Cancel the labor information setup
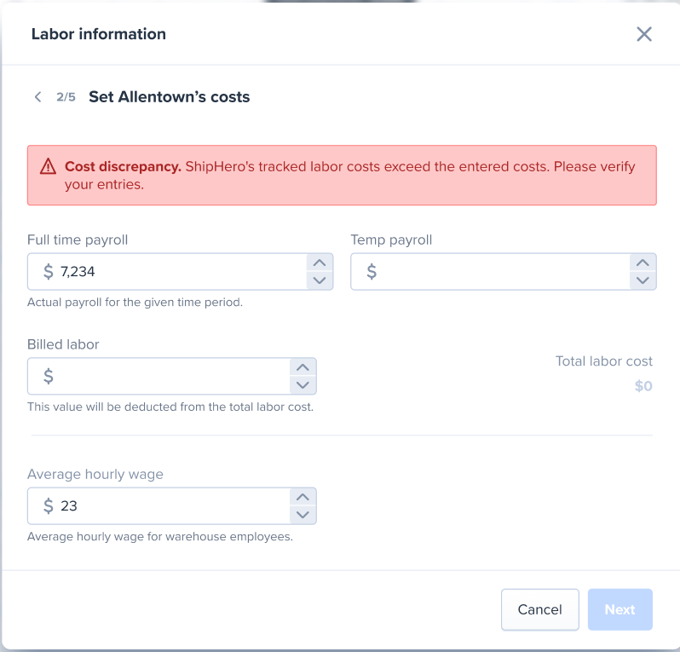680x652 pixels. click(x=540, y=609)
